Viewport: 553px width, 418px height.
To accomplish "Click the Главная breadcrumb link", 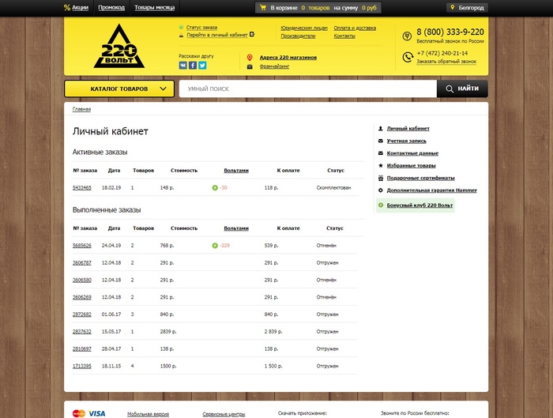I will click(81, 109).
